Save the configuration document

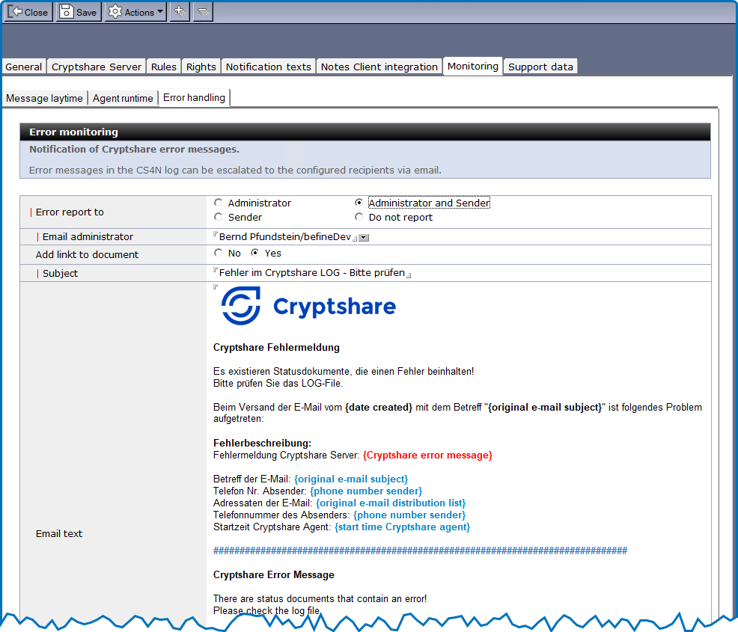point(79,12)
